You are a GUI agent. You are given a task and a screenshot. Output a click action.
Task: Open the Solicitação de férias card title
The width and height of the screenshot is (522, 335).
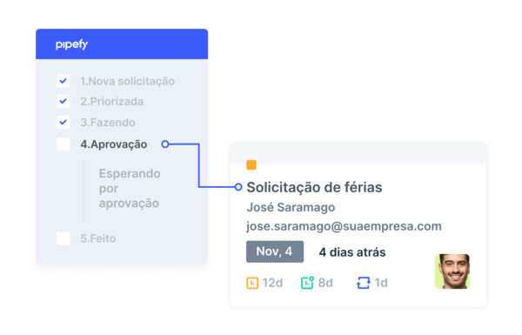[314, 187]
